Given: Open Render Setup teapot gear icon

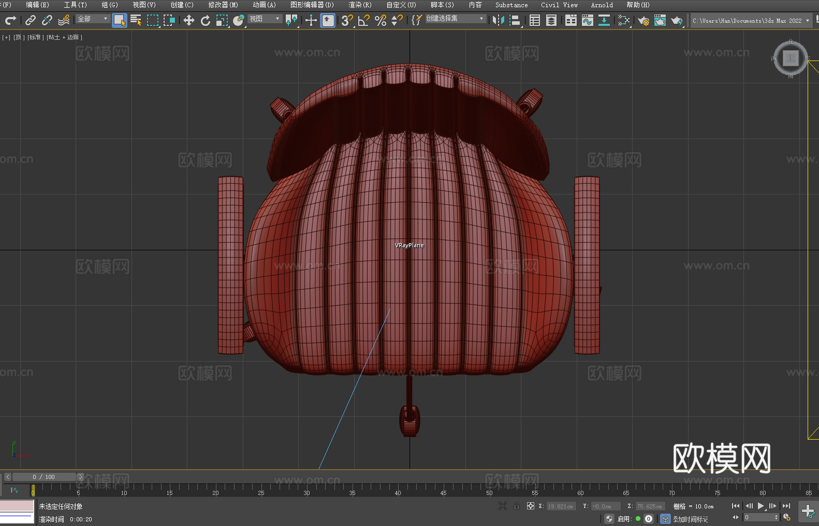Looking at the screenshot, I should coord(643,20).
